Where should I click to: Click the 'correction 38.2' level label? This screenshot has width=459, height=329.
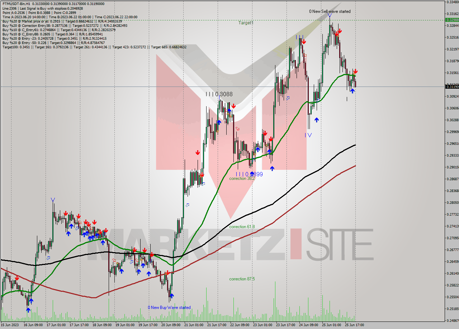point(242,178)
